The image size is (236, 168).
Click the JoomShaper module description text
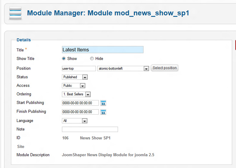pos(108,155)
